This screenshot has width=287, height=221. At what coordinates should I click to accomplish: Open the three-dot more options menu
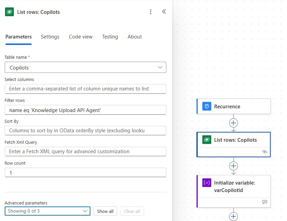point(151,12)
